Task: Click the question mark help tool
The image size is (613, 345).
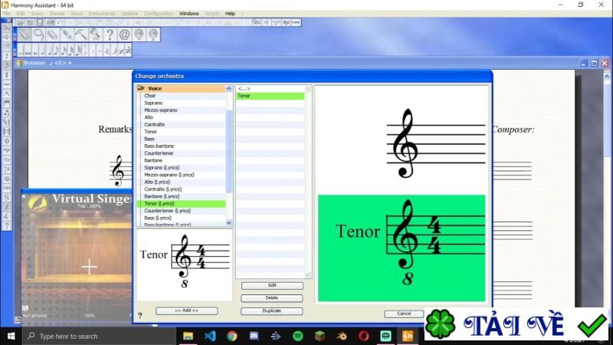Action: 110,34
